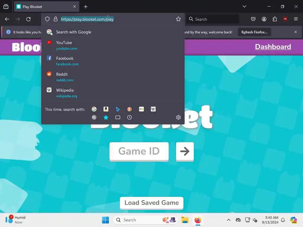Choose the Wikipedia suggestion
The height and width of the screenshot is (227, 303).
coord(113,93)
